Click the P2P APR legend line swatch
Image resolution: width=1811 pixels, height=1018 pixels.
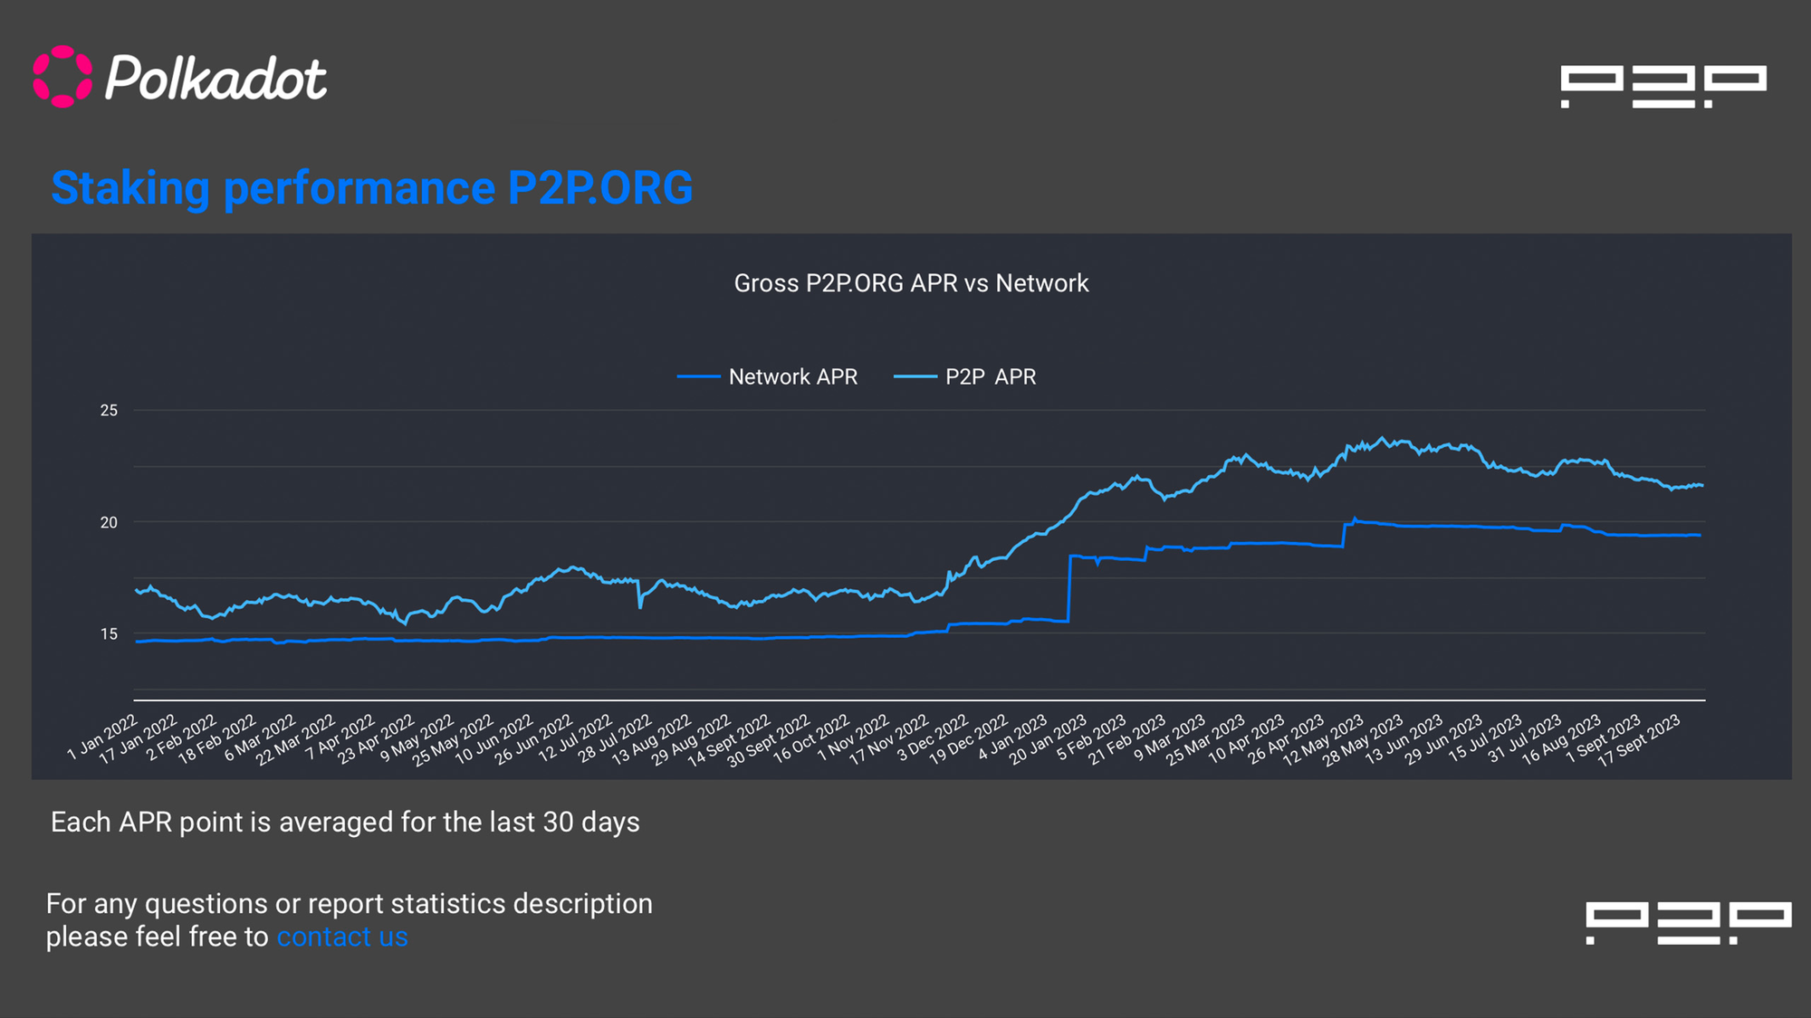[x=915, y=376]
